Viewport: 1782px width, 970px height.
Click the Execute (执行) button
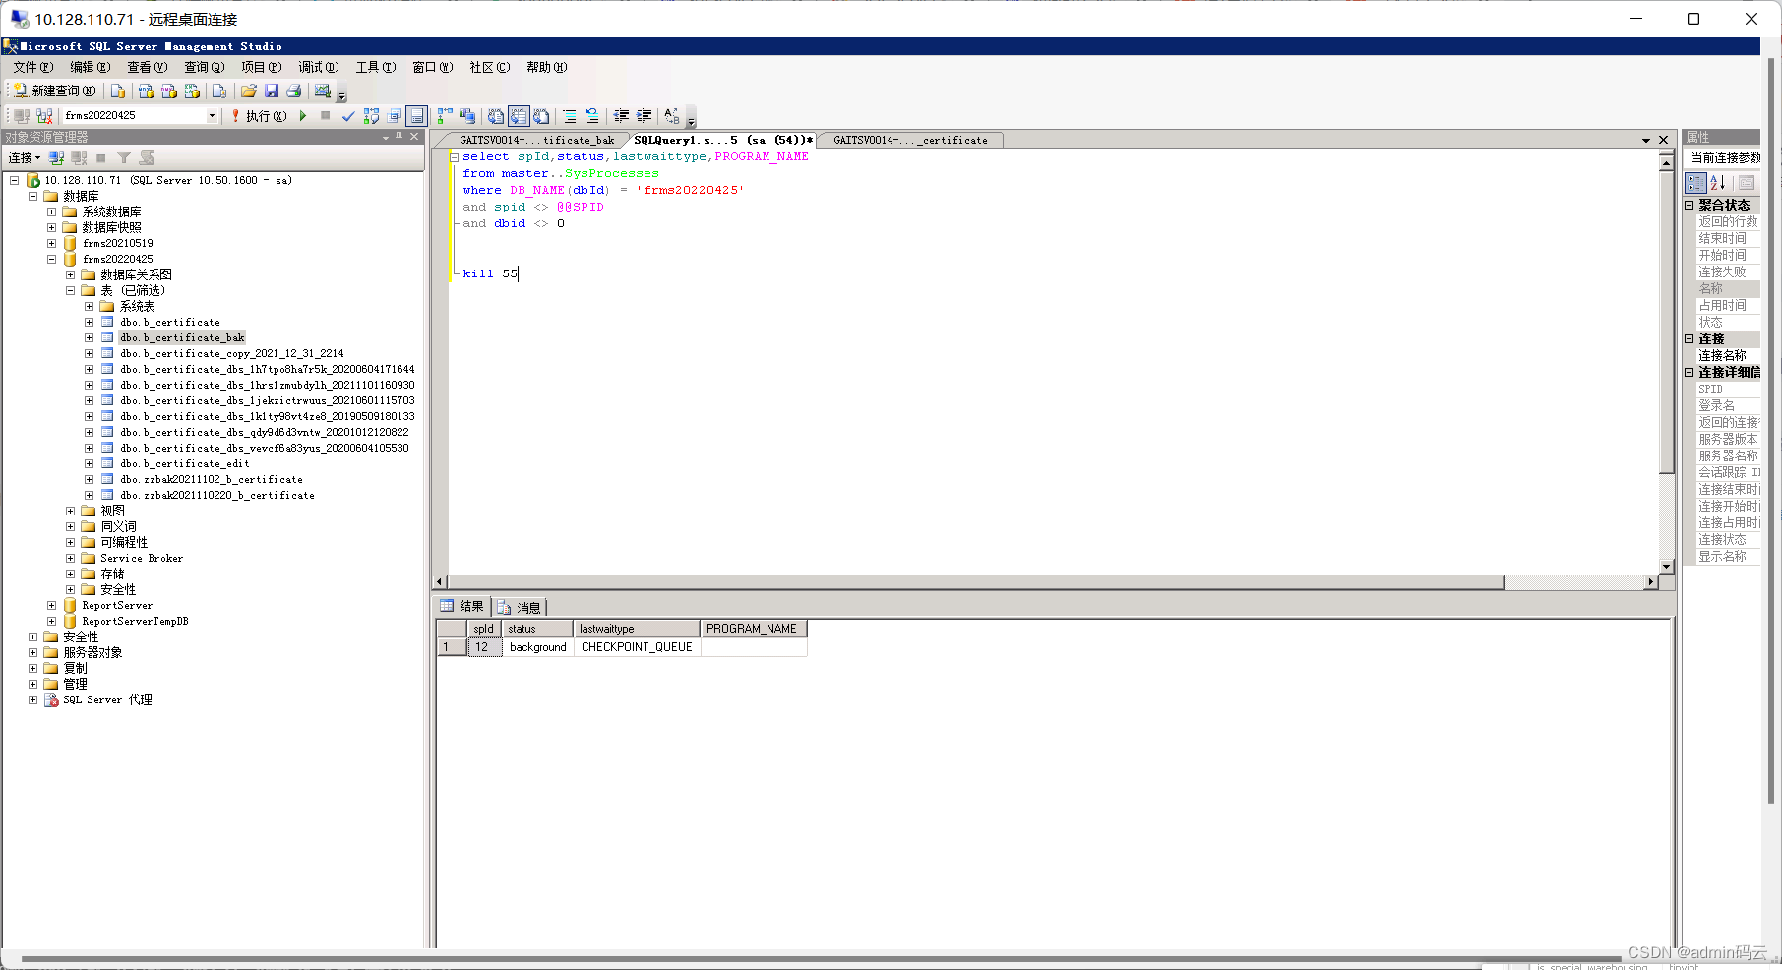tap(259, 116)
